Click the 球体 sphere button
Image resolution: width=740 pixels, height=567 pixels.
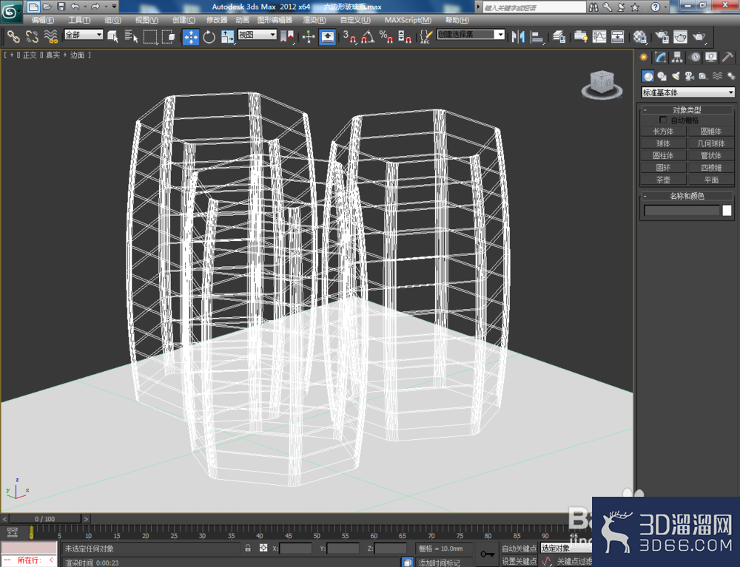click(663, 143)
